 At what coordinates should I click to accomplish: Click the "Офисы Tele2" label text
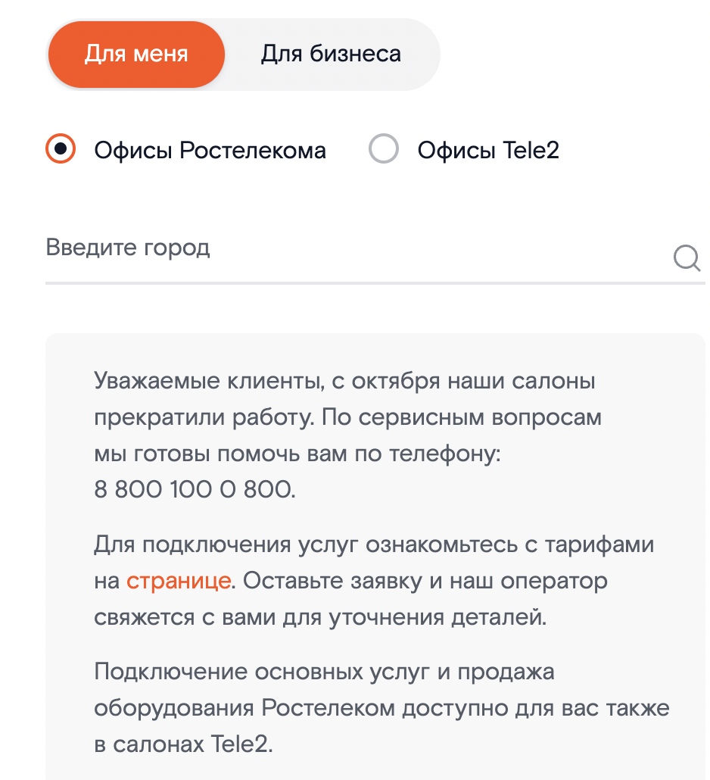tap(488, 150)
